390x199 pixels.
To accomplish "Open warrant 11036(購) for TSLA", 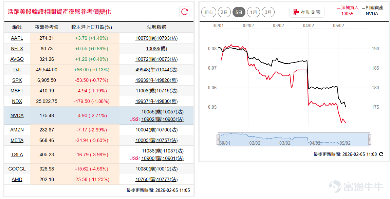I will 152,151.
